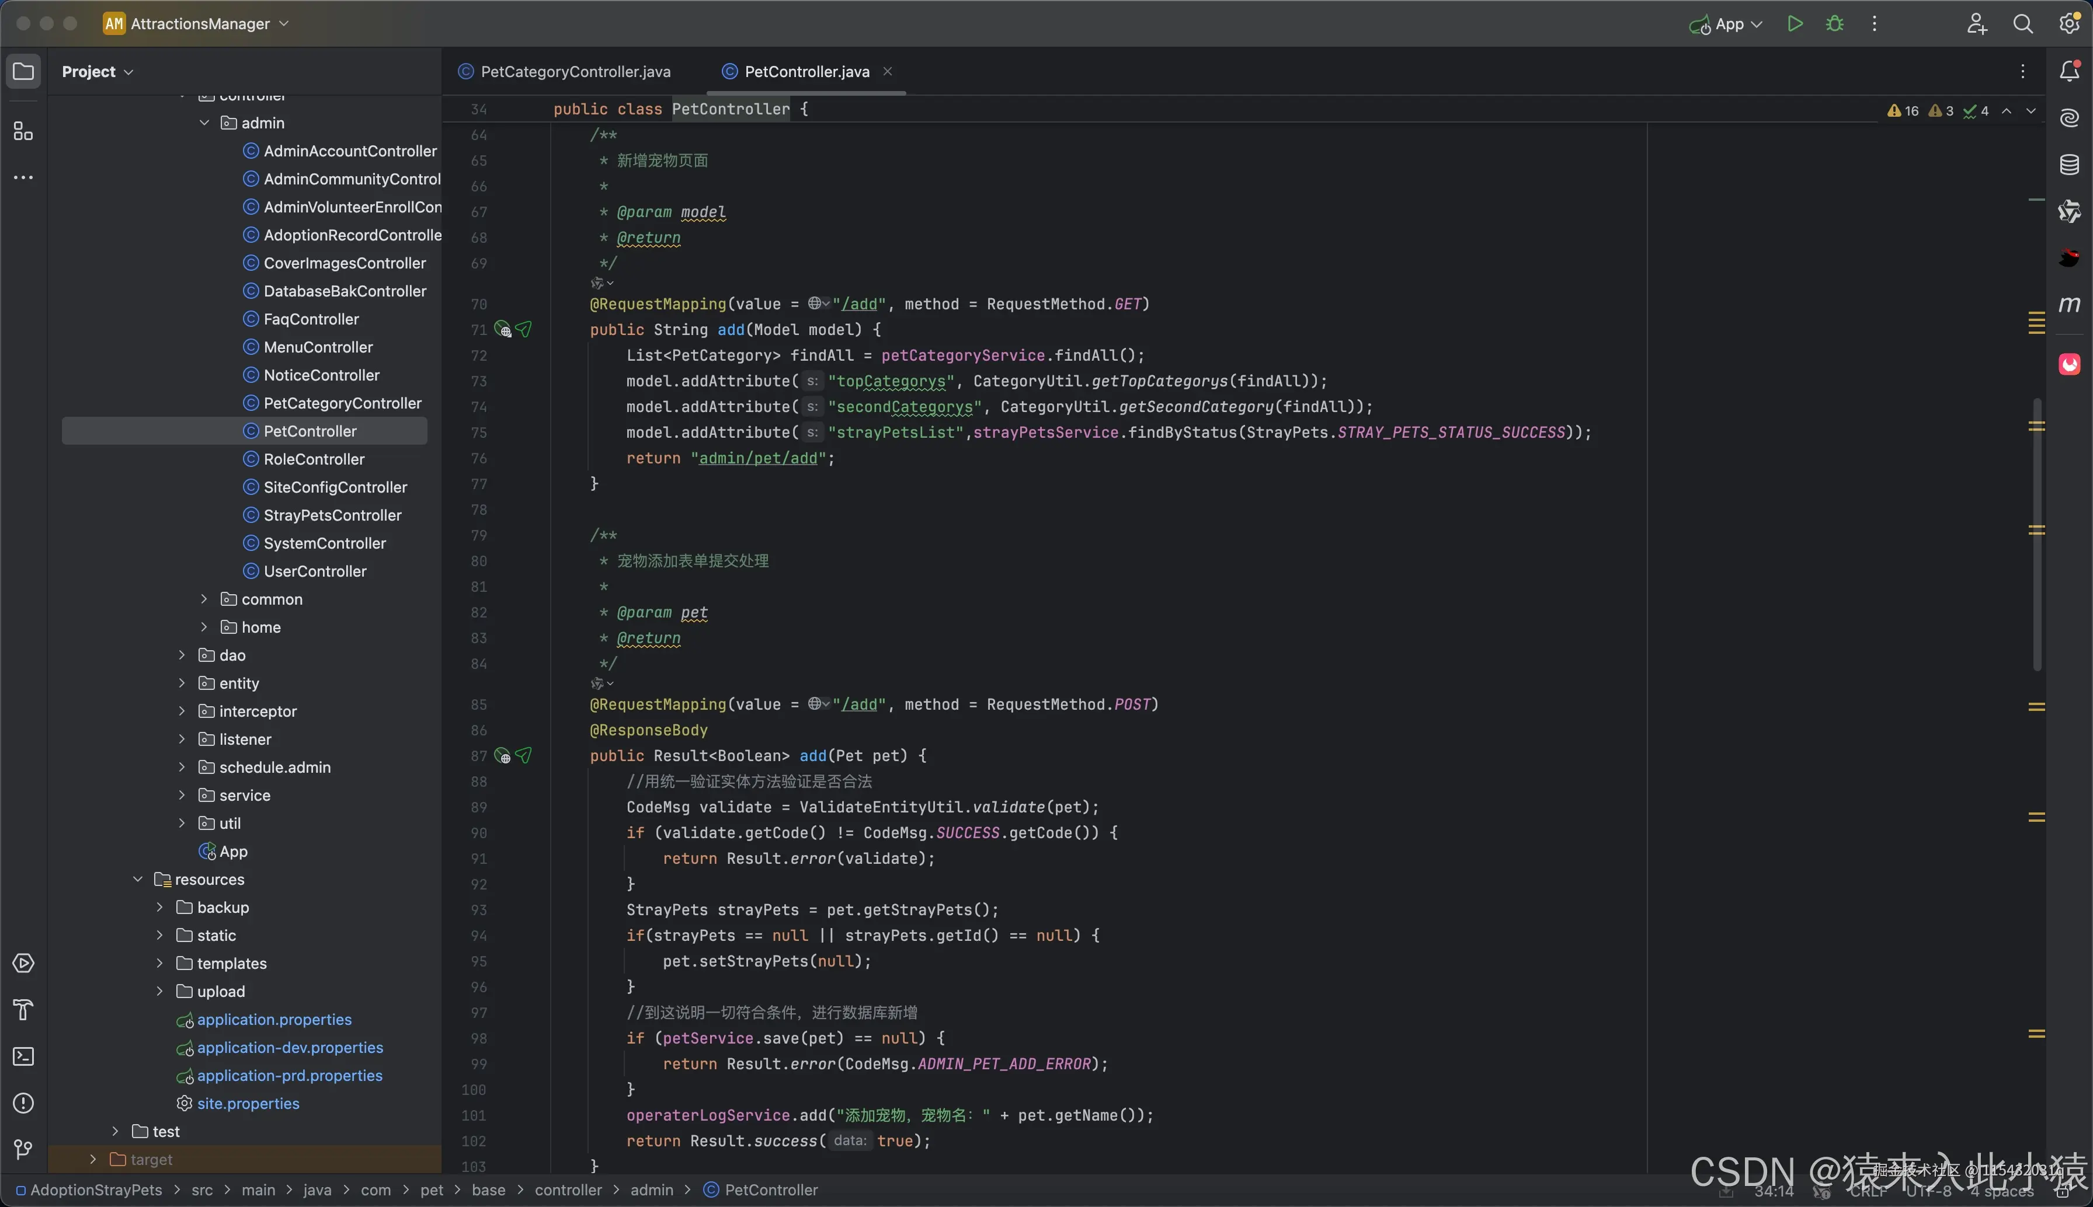Toggle the Project tool window folder icon
Screen dimensions: 2093x1207
point(23,71)
